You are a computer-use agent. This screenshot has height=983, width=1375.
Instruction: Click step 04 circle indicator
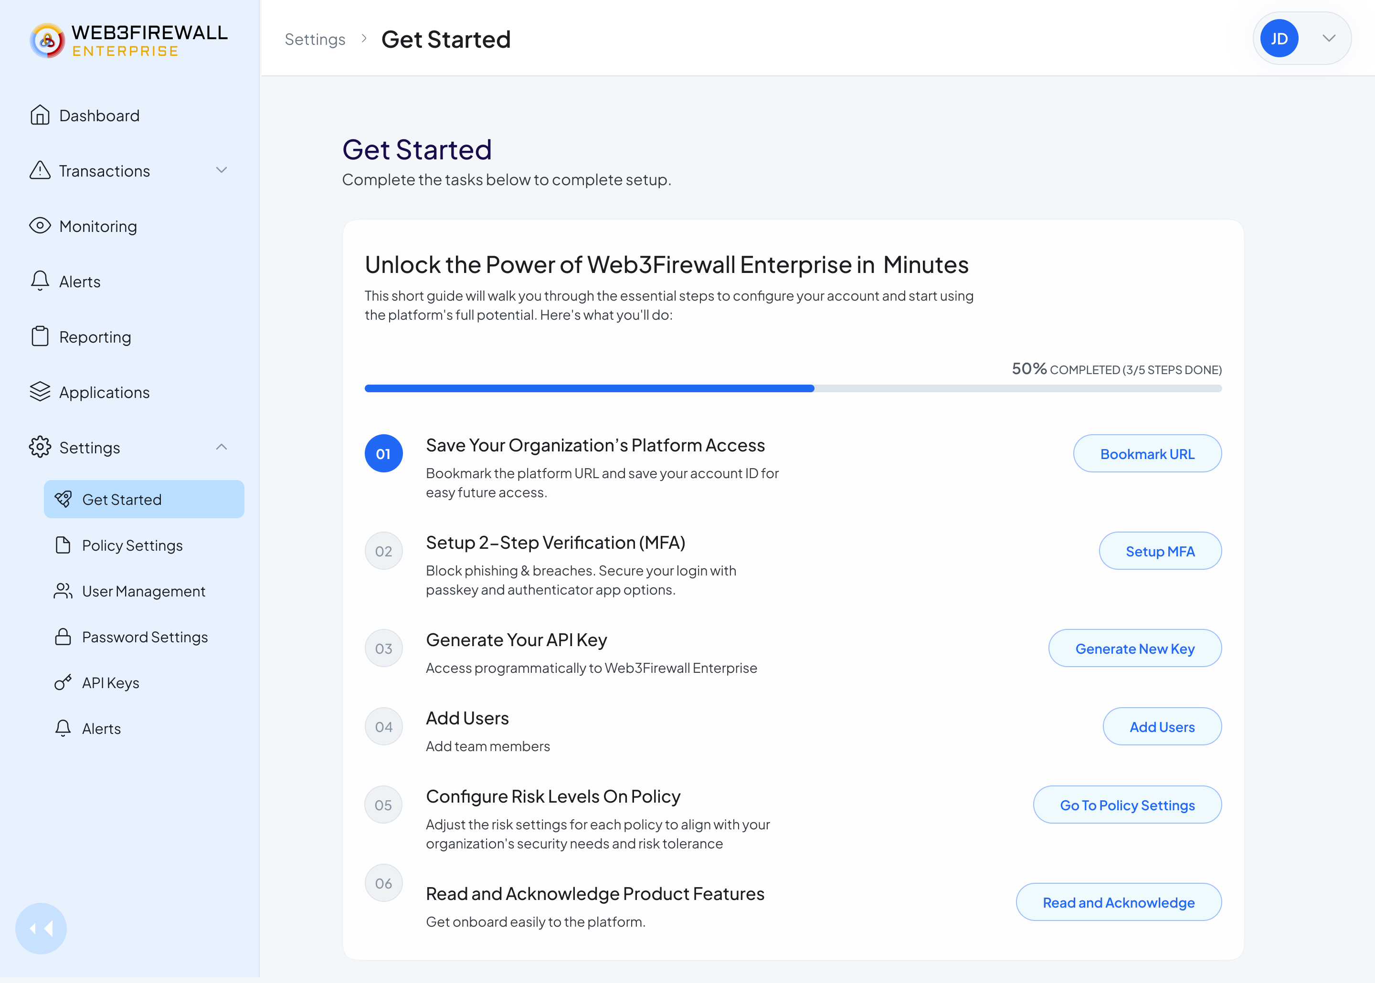383,726
